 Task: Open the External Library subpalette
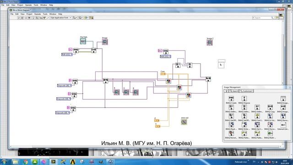(x=283, y=125)
